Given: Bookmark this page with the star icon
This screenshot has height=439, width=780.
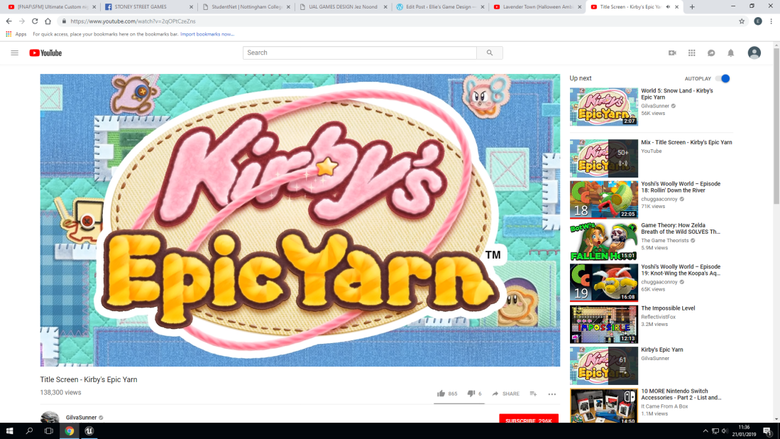Looking at the screenshot, I should (x=742, y=21).
